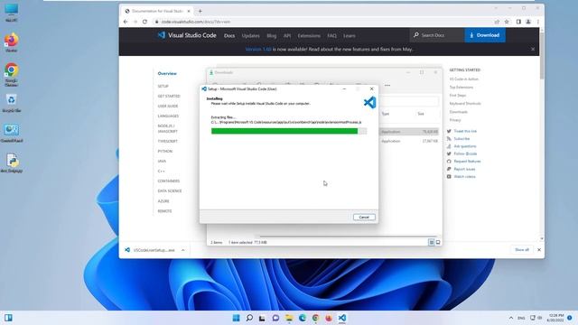The width and height of the screenshot is (578, 325).
Task: Expand DATA SCIENCE docs section
Action: [170, 190]
